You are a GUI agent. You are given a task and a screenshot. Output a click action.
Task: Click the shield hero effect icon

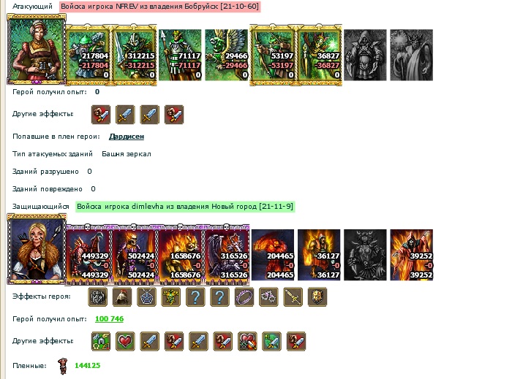(x=317, y=296)
